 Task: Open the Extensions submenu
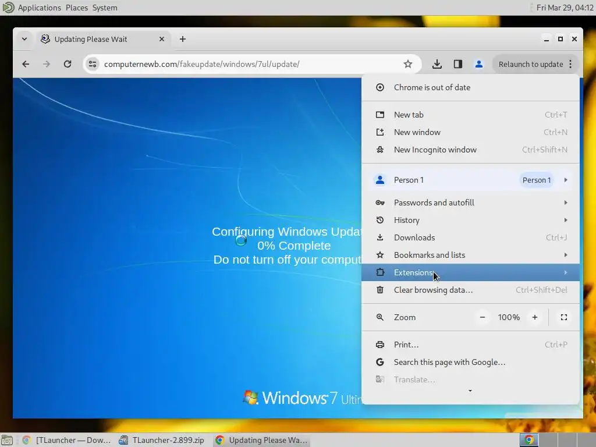(x=470, y=272)
